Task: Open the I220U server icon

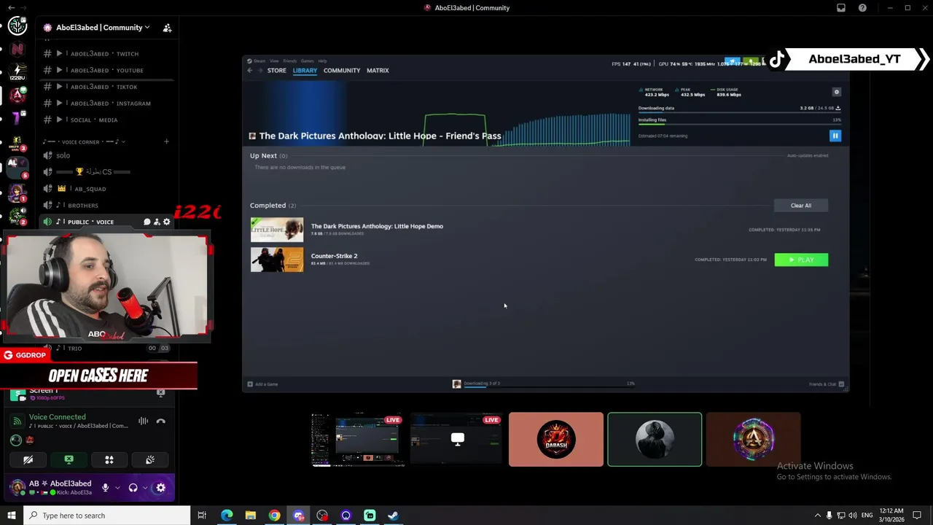Action: coord(17,72)
